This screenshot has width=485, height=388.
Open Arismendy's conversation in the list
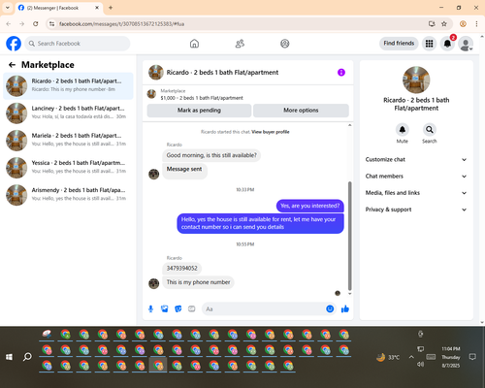tap(68, 195)
